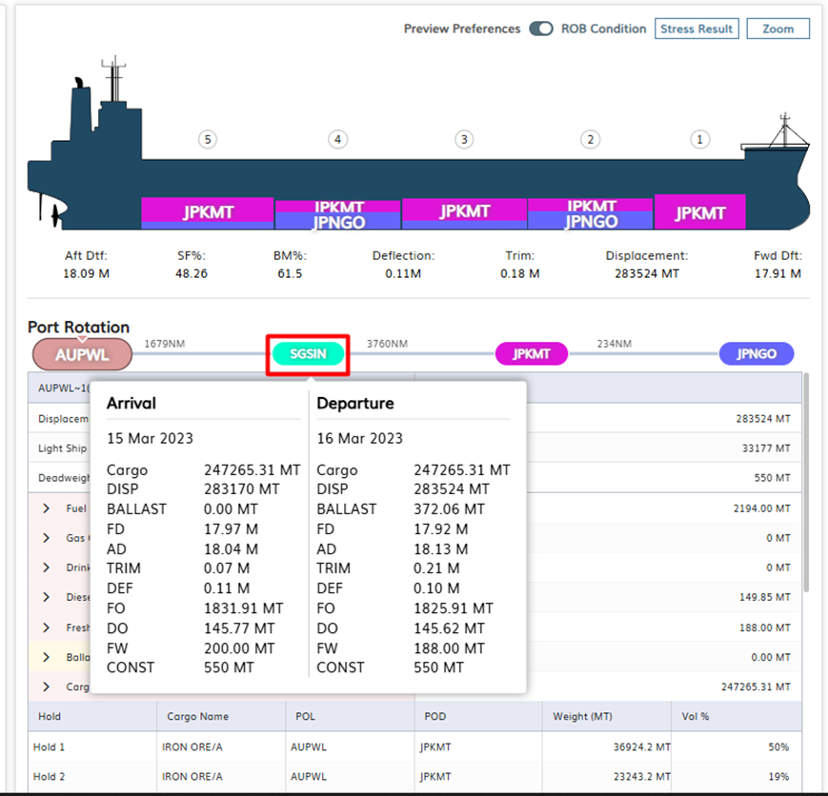Select hold number 3 circle marker
This screenshot has height=796, width=828.
[464, 140]
